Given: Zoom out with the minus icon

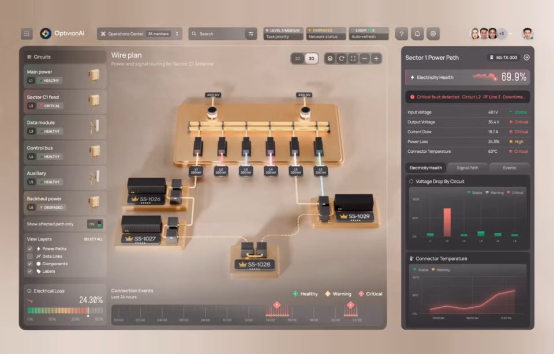Looking at the screenshot, I should coord(365,59).
